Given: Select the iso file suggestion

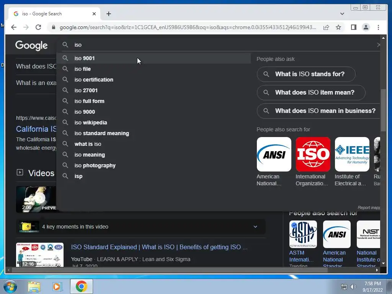Looking at the screenshot, I should 154,69.
